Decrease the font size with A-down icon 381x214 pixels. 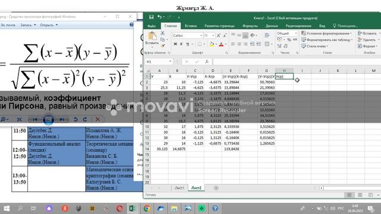pos(225,36)
